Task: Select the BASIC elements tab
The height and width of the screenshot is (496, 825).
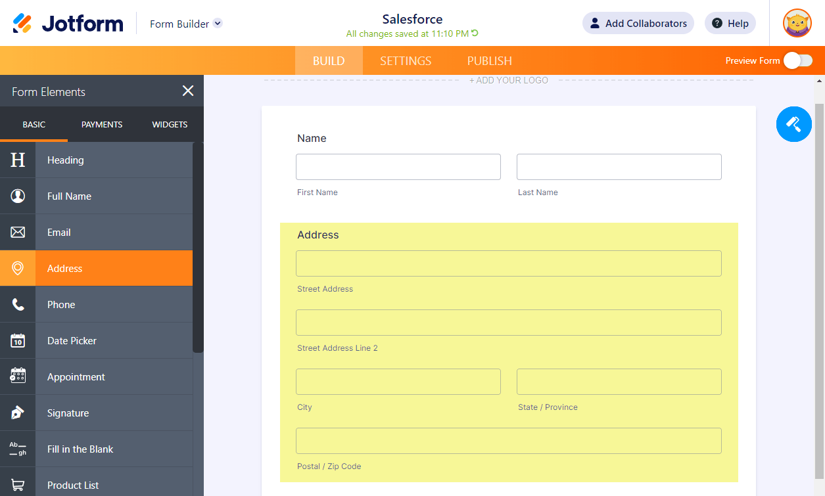Action: tap(34, 124)
